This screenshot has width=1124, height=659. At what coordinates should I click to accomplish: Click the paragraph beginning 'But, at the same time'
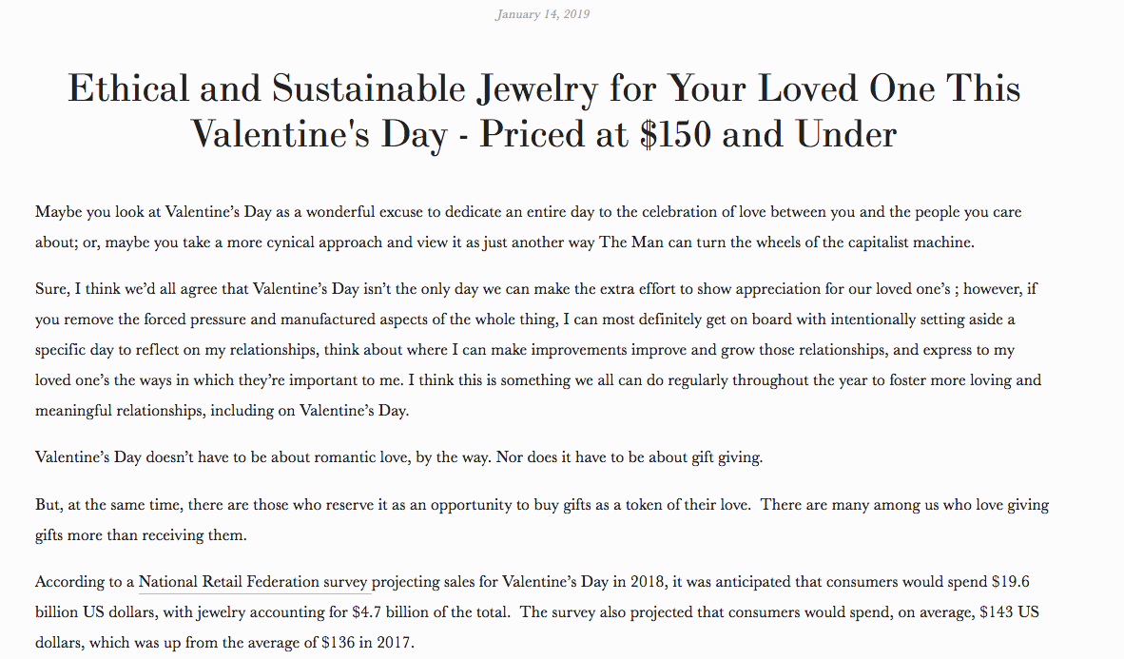(542, 520)
